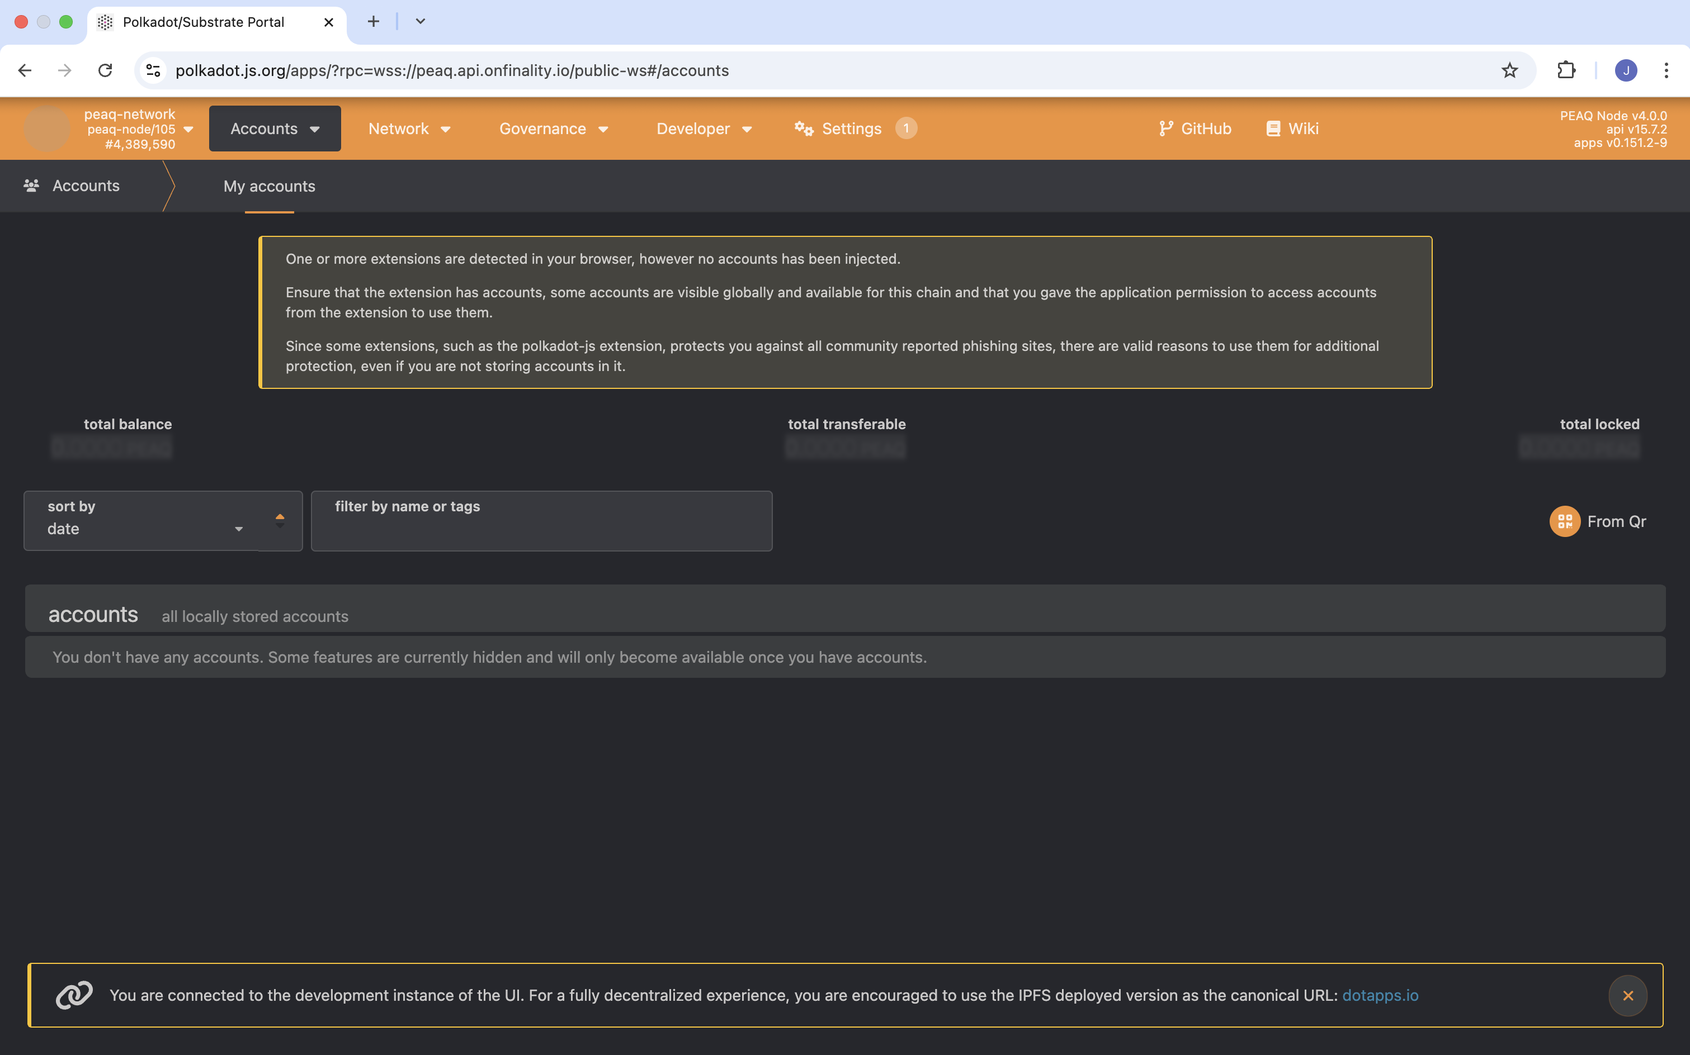Toggle sort direction with the ascending arrow control
The image size is (1690, 1055).
click(x=280, y=518)
